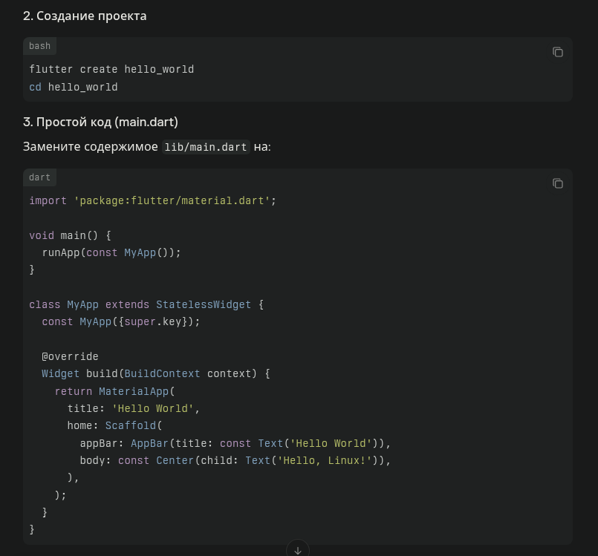Click the StatelessWidget class name
The image size is (598, 556).
coord(204,304)
